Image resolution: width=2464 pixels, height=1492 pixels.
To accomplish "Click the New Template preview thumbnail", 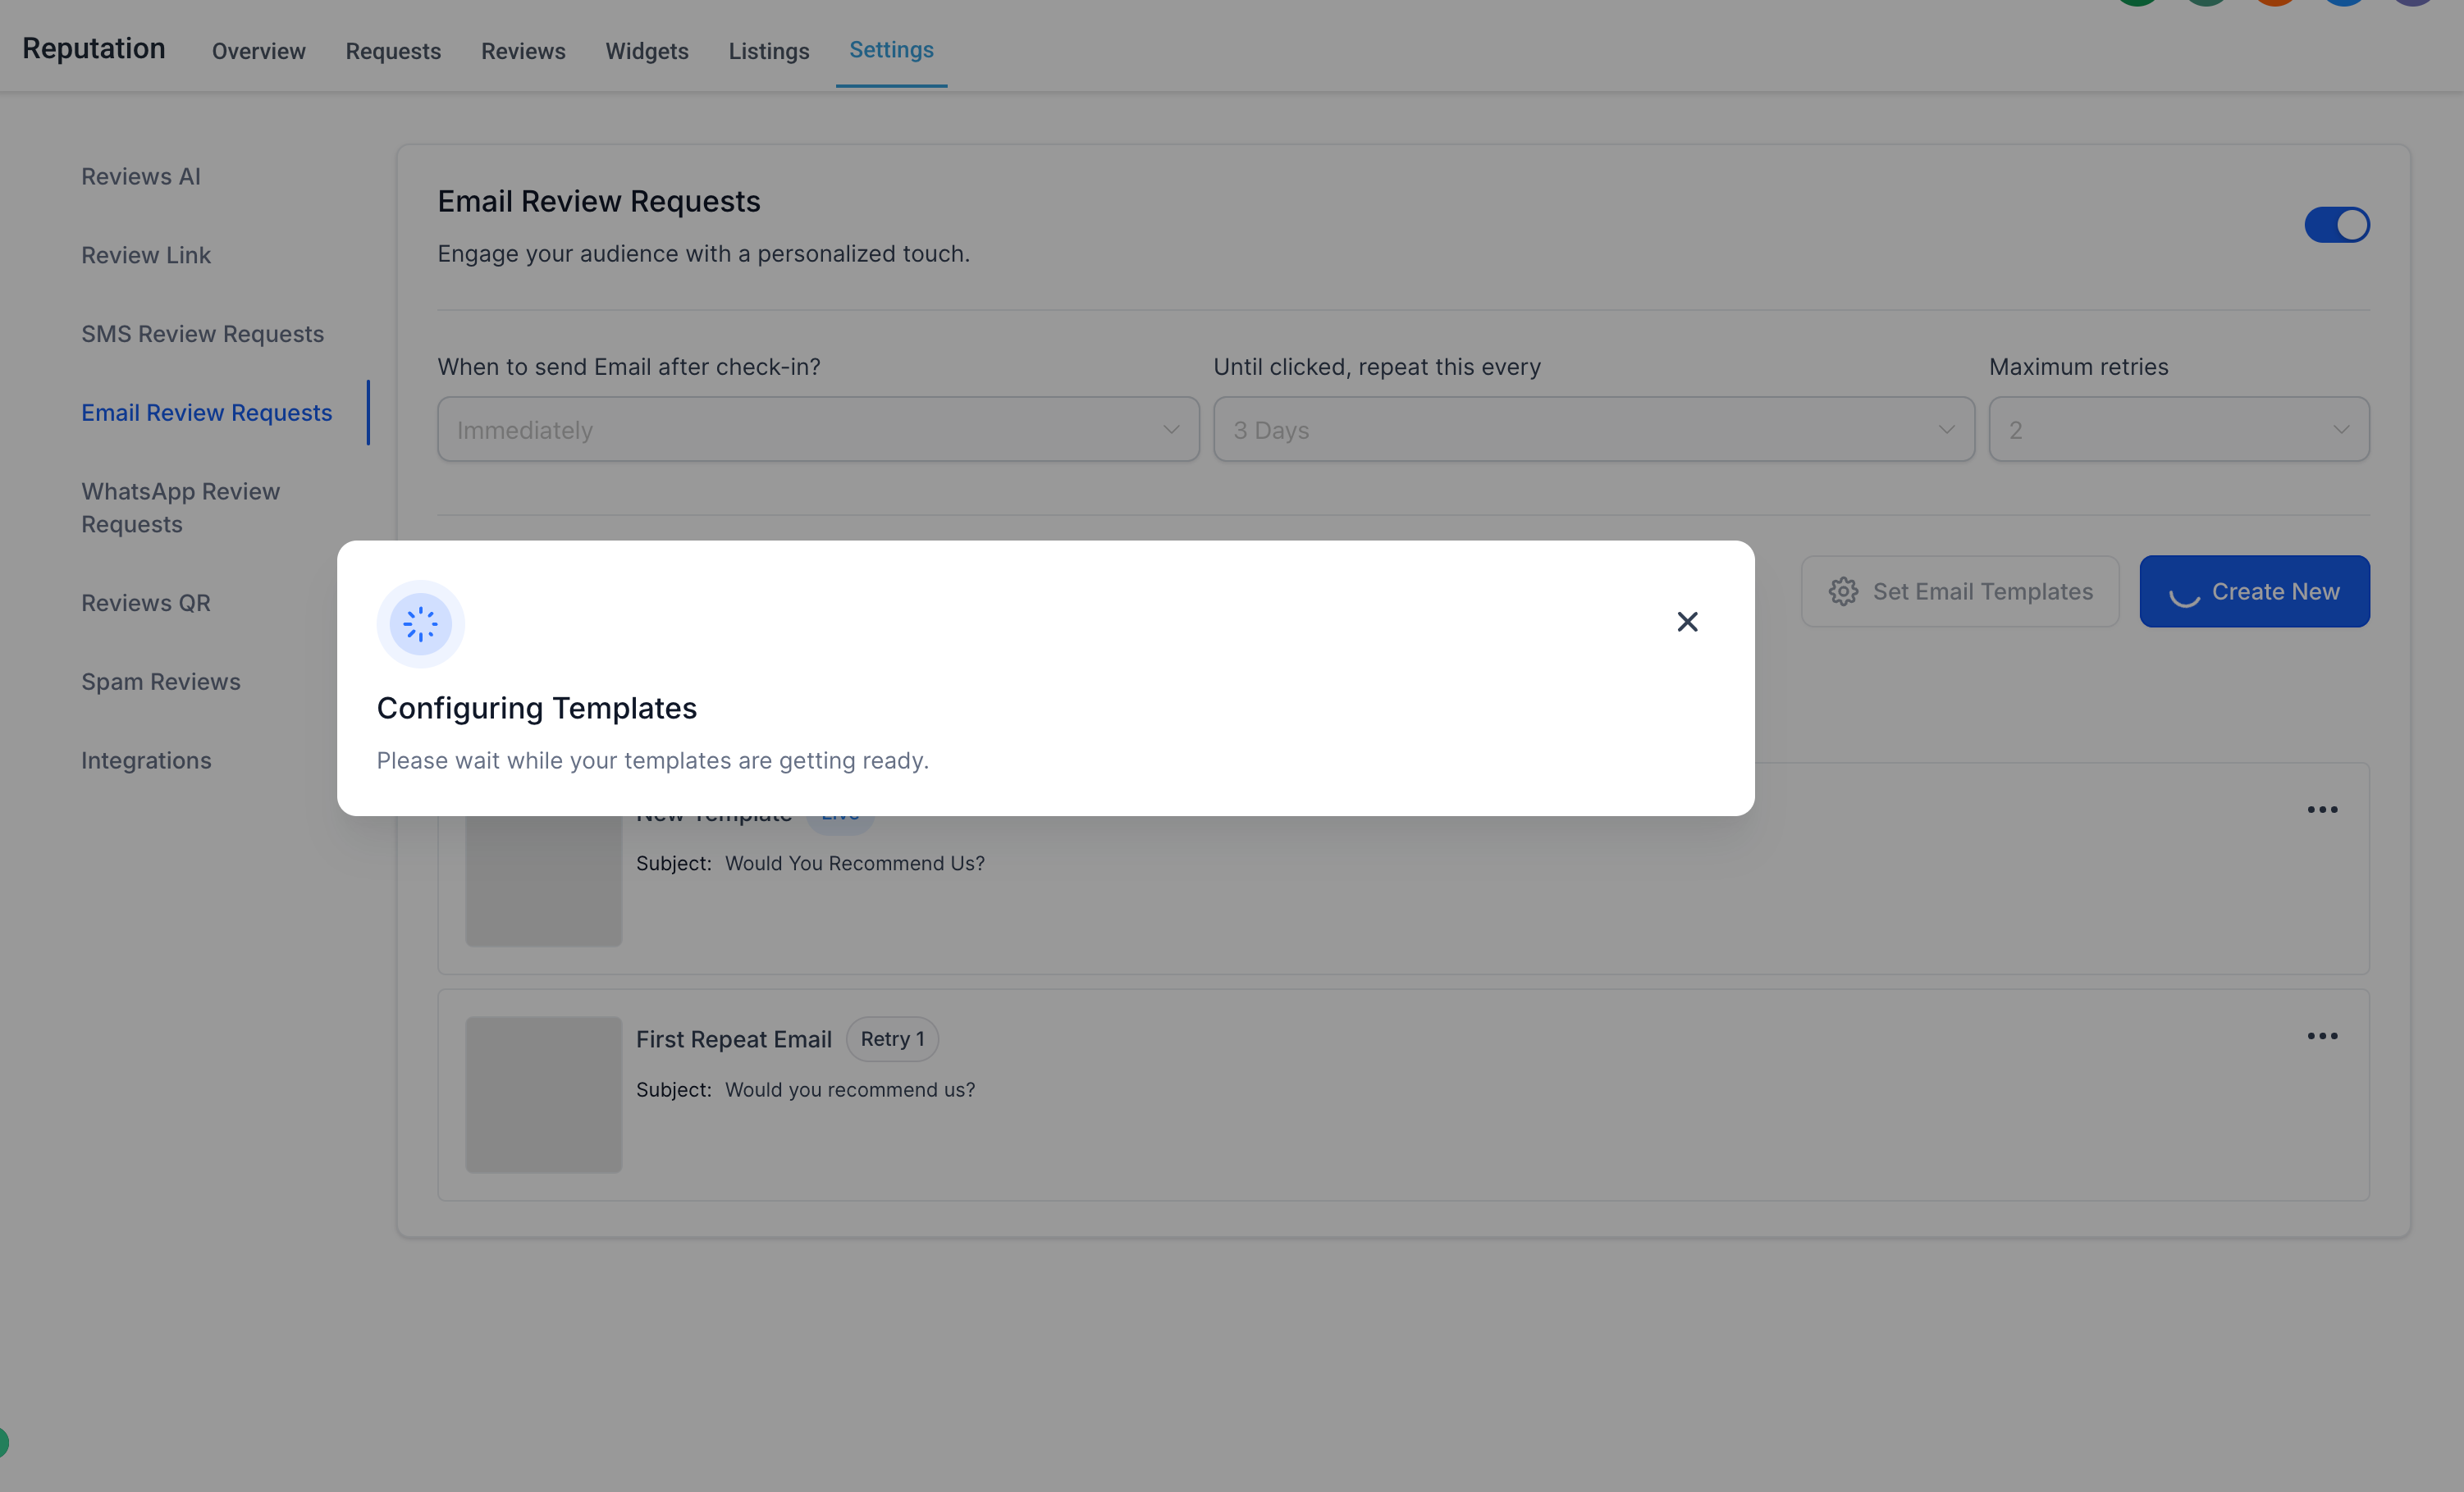I will (543, 879).
